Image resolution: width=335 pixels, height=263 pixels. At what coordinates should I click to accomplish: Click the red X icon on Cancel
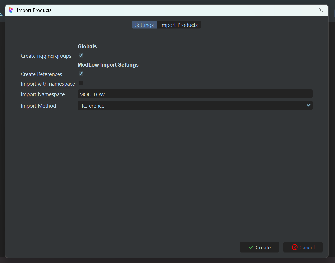[x=295, y=247]
